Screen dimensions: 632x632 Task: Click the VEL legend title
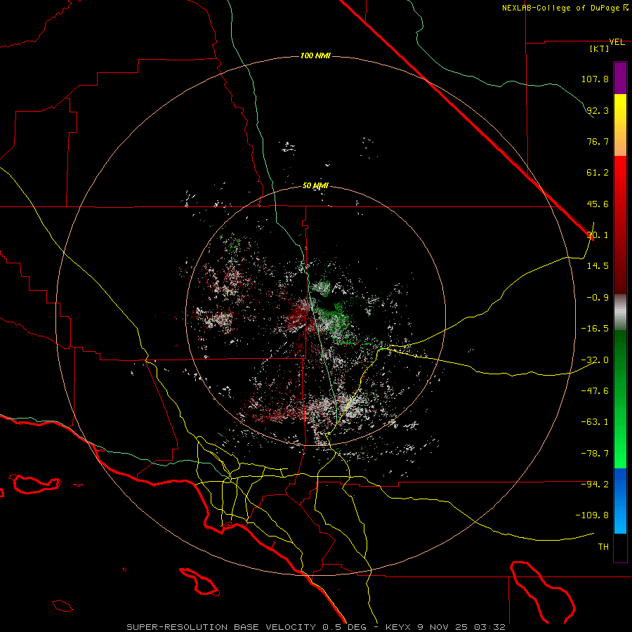point(617,42)
